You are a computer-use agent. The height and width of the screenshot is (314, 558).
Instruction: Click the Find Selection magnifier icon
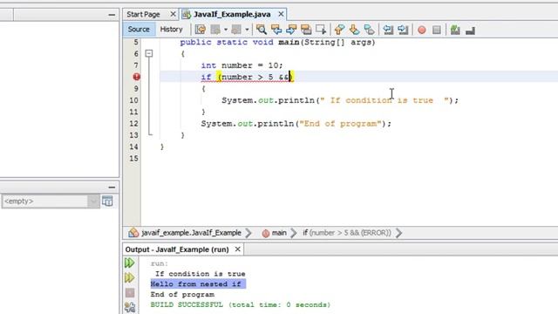(262, 30)
